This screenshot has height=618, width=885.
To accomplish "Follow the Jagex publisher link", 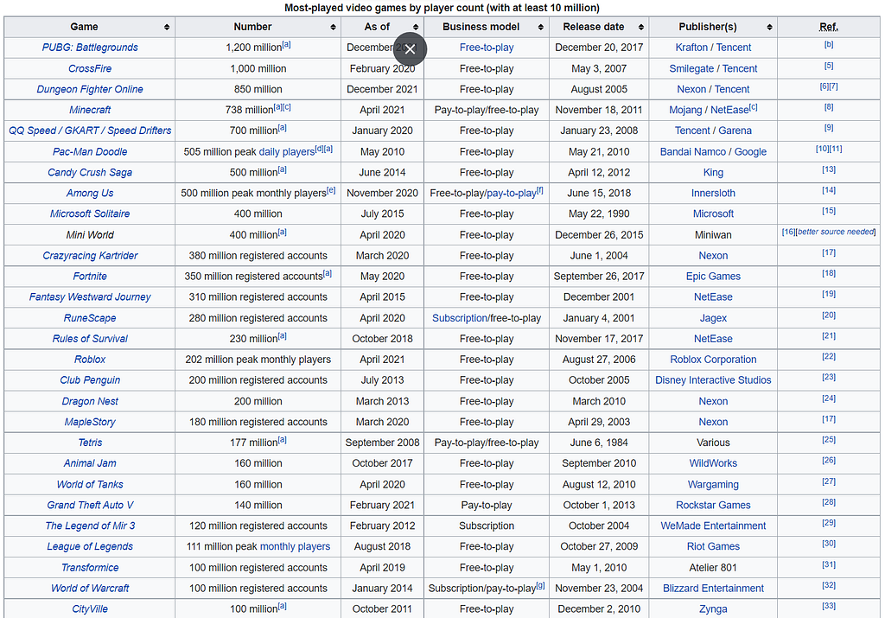I will 713,318.
